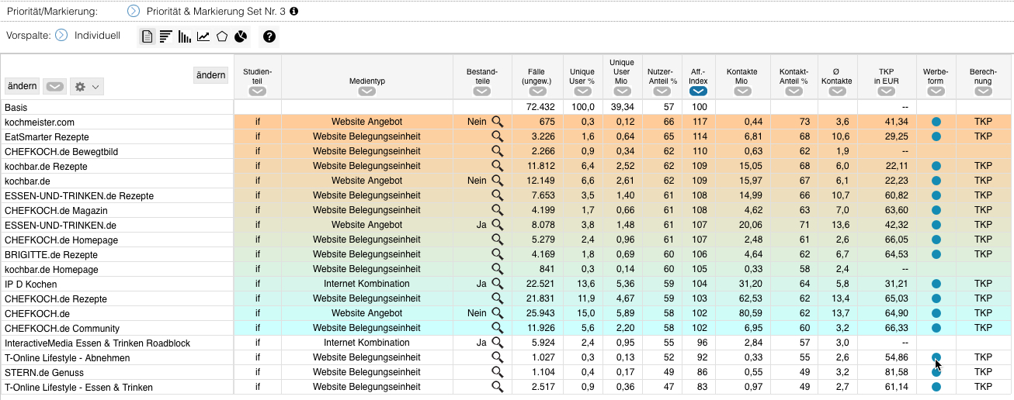Click magnifier in BRIGITTE.de Rezepte row

tap(497, 254)
